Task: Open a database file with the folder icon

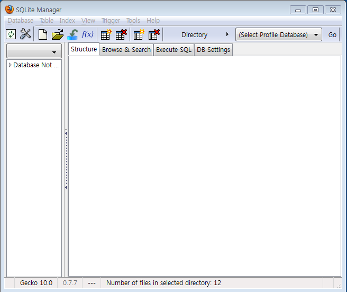Action: click(58, 34)
